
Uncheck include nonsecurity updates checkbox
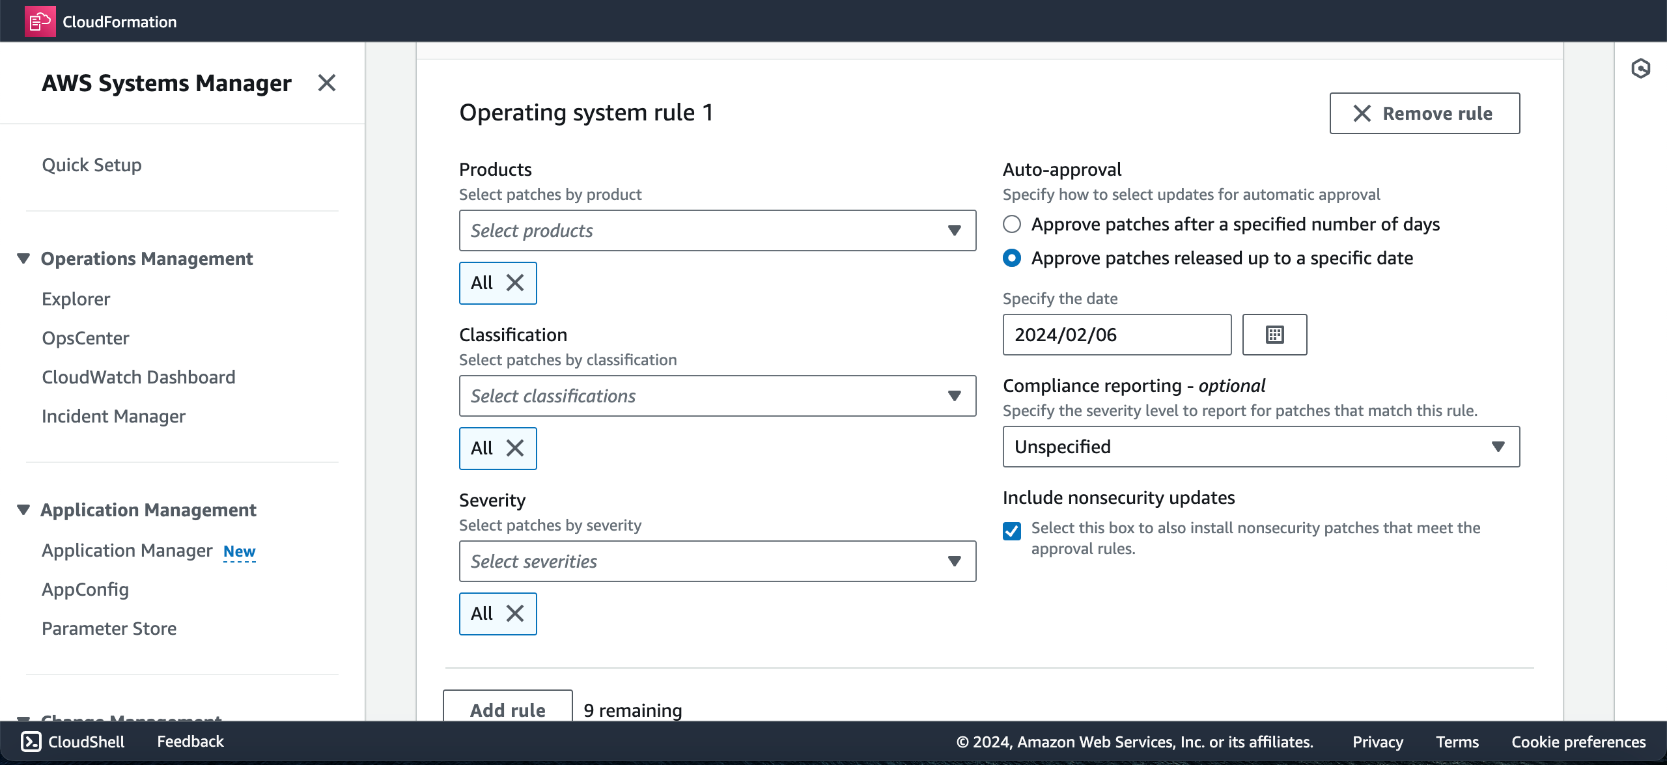point(1012,531)
